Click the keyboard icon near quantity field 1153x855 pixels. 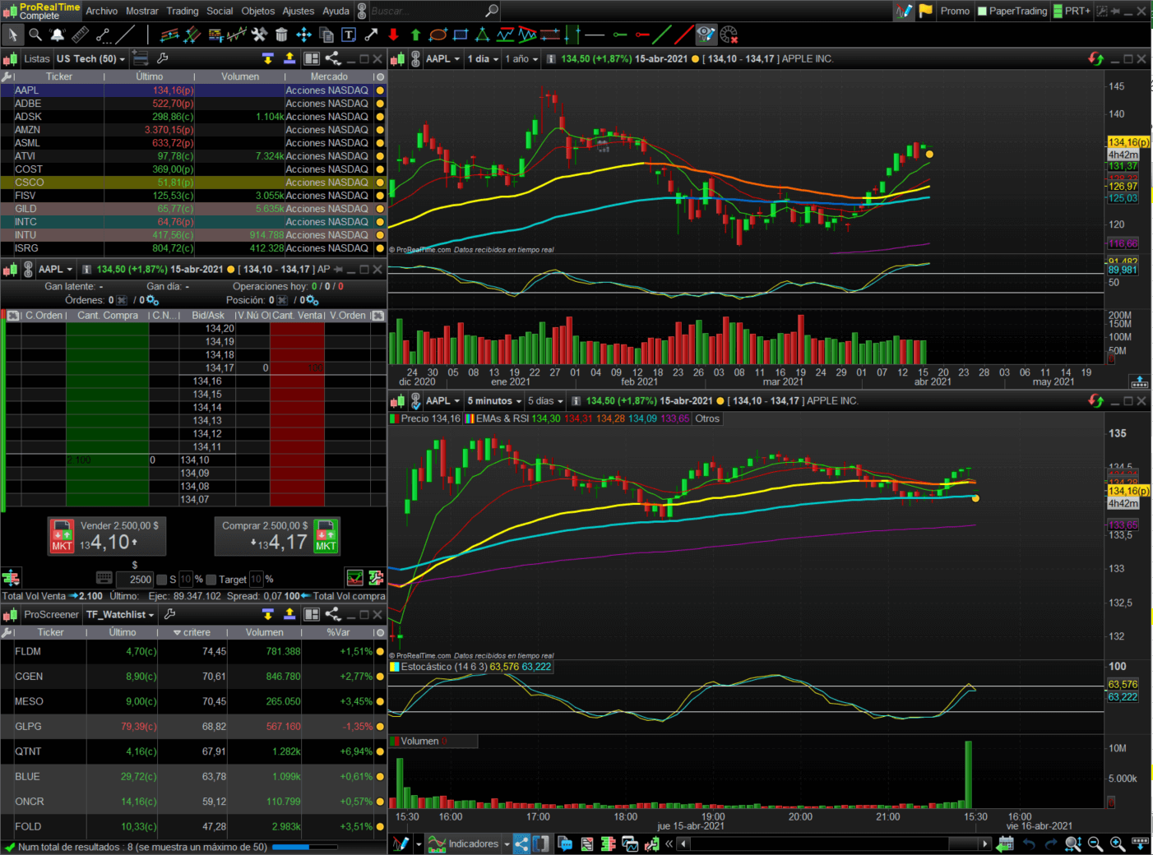104,578
